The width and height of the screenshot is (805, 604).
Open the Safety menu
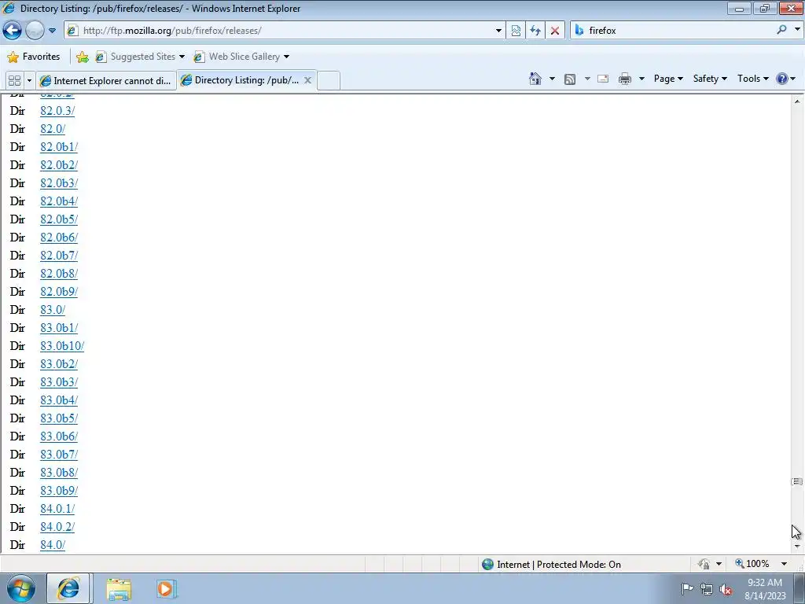(710, 79)
